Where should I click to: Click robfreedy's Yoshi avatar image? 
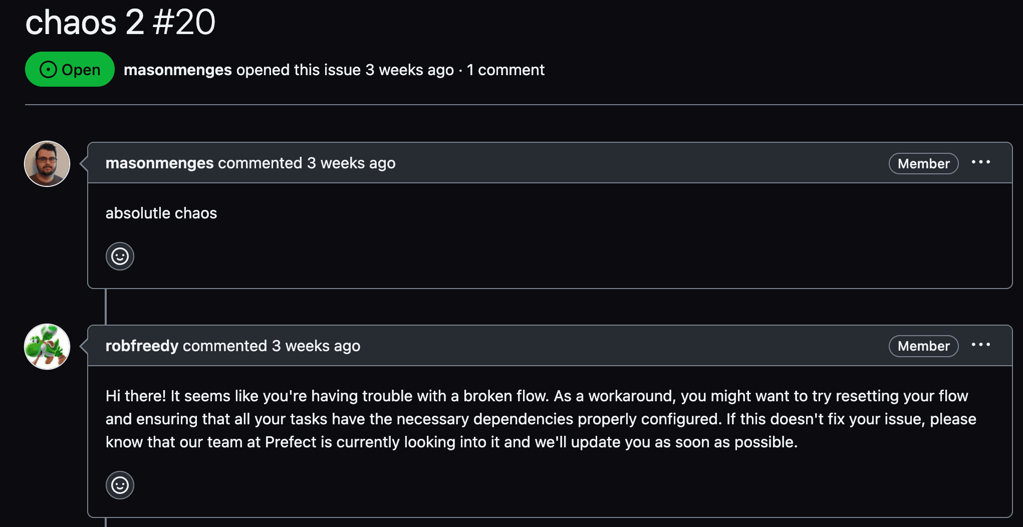pyautogui.click(x=47, y=347)
